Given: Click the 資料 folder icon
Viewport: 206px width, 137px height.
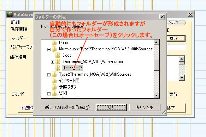Looking at the screenshot, I should coord(54,93).
